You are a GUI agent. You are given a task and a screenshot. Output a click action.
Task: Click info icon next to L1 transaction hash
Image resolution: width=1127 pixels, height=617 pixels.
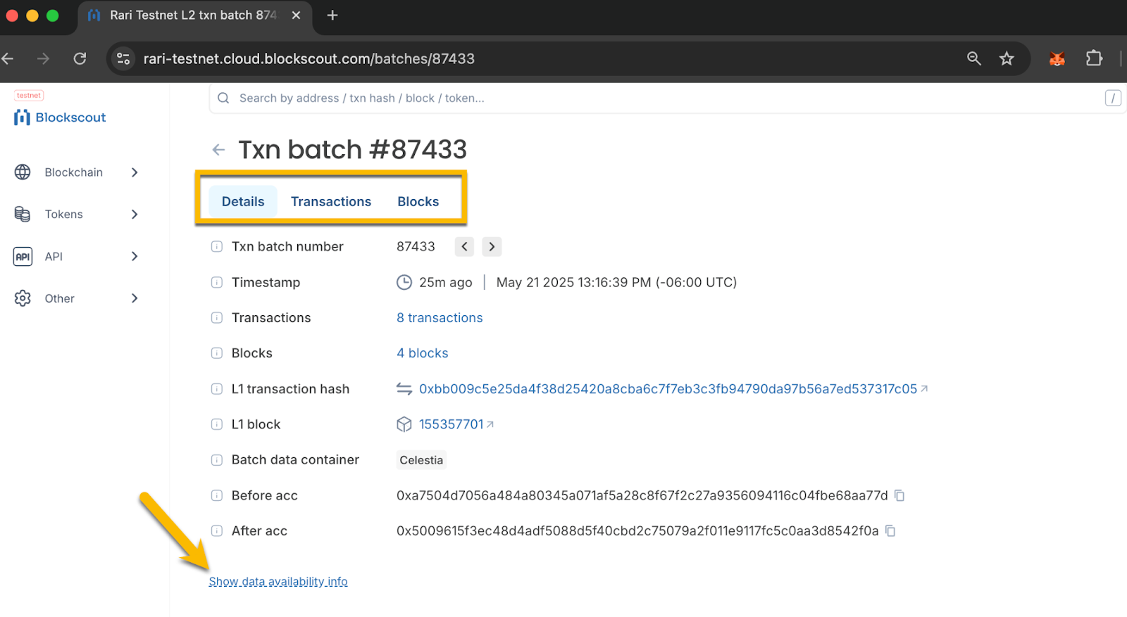click(x=217, y=389)
